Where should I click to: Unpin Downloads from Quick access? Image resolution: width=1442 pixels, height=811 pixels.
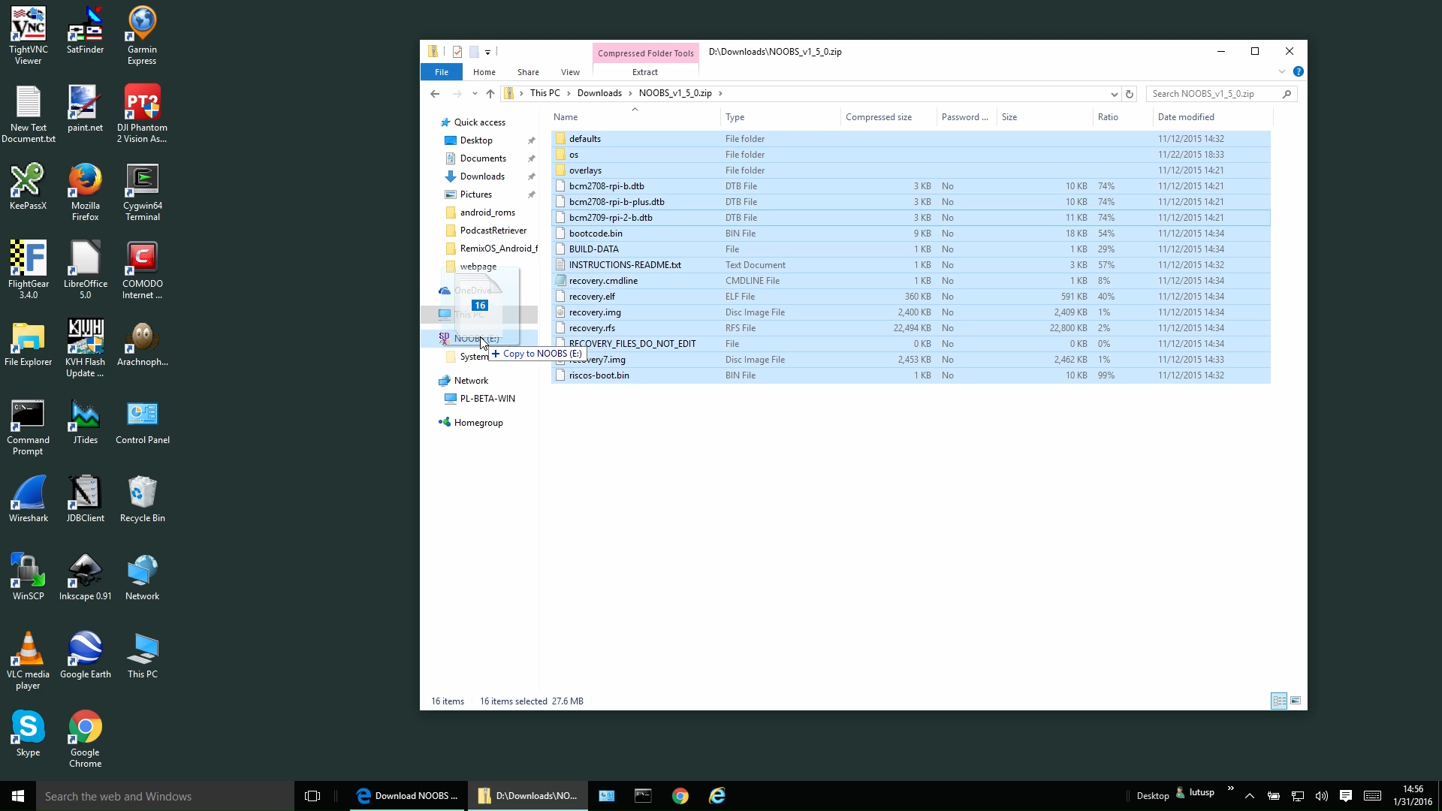click(532, 176)
